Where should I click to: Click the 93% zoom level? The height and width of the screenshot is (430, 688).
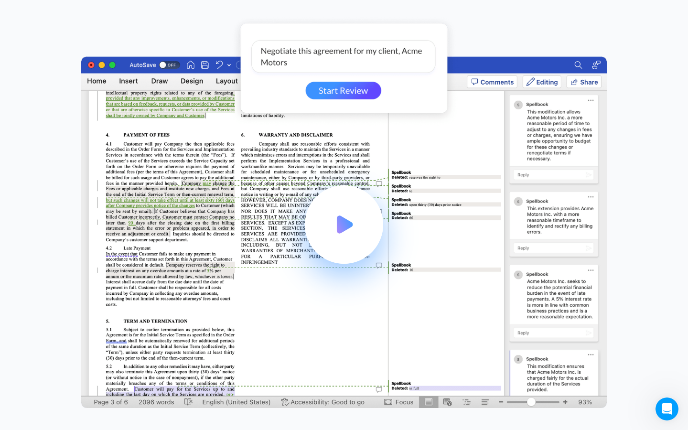click(585, 402)
